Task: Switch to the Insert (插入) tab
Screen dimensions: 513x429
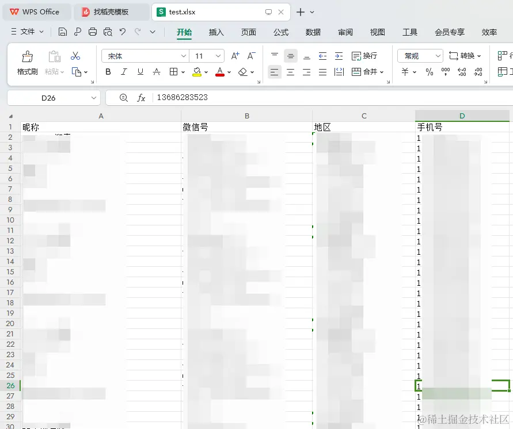Action: (216, 32)
